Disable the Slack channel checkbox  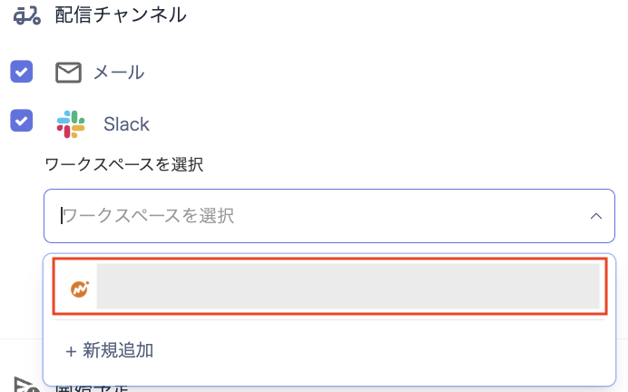[22, 121]
